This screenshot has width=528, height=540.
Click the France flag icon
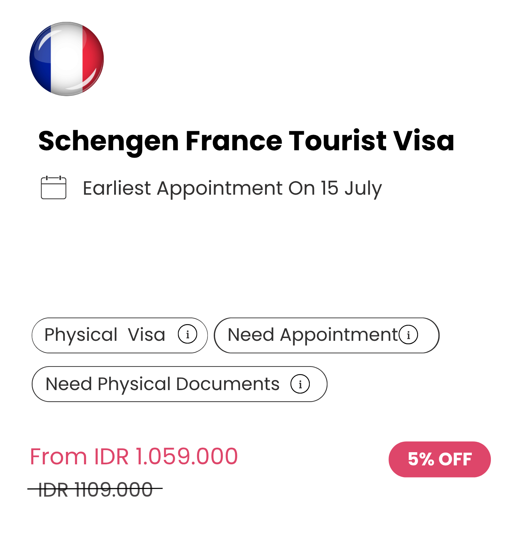pyautogui.click(x=67, y=59)
